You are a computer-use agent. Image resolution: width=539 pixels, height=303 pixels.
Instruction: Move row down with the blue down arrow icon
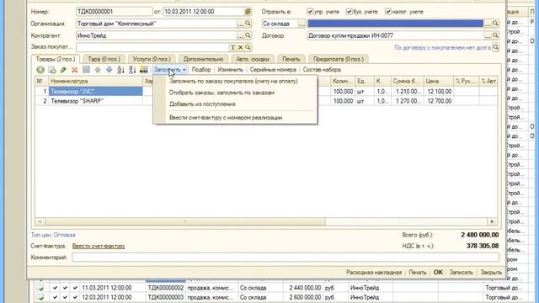109,70
